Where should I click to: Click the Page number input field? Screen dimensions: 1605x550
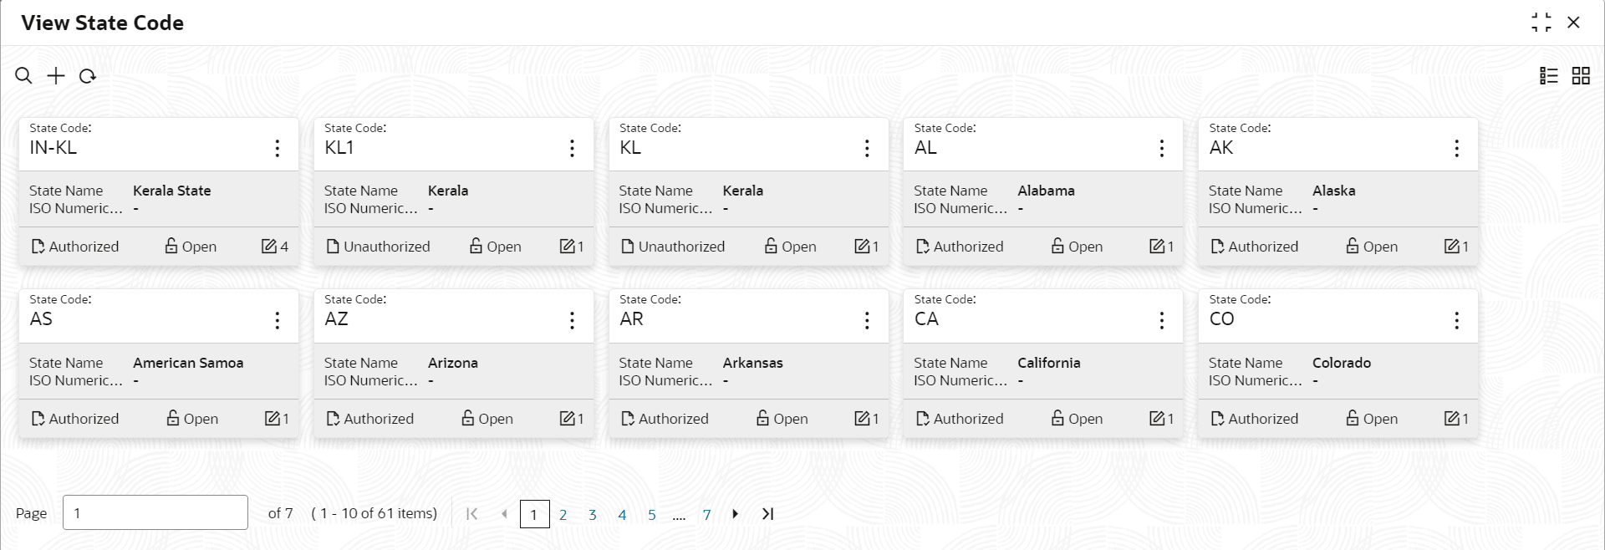click(155, 512)
